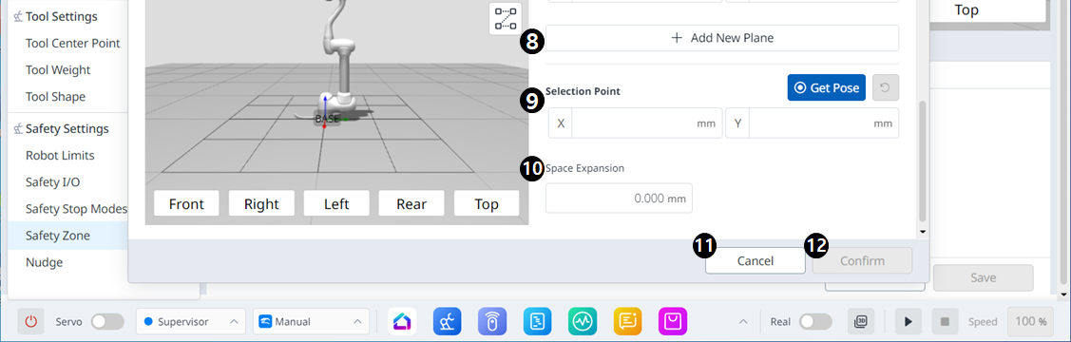Click the red power icon

[30, 321]
